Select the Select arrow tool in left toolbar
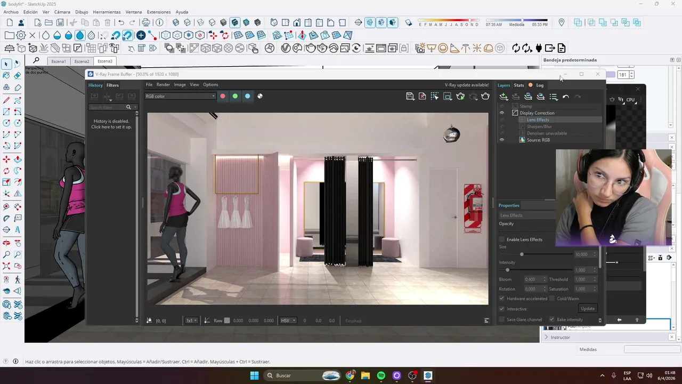 (x=6, y=64)
